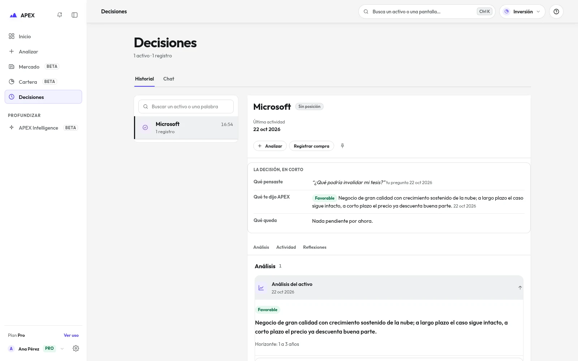Click 'Ver uso' link
578x361 pixels.
click(x=71, y=335)
